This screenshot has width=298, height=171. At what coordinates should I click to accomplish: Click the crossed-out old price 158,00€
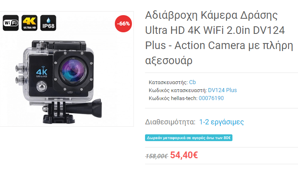pyautogui.click(x=157, y=156)
